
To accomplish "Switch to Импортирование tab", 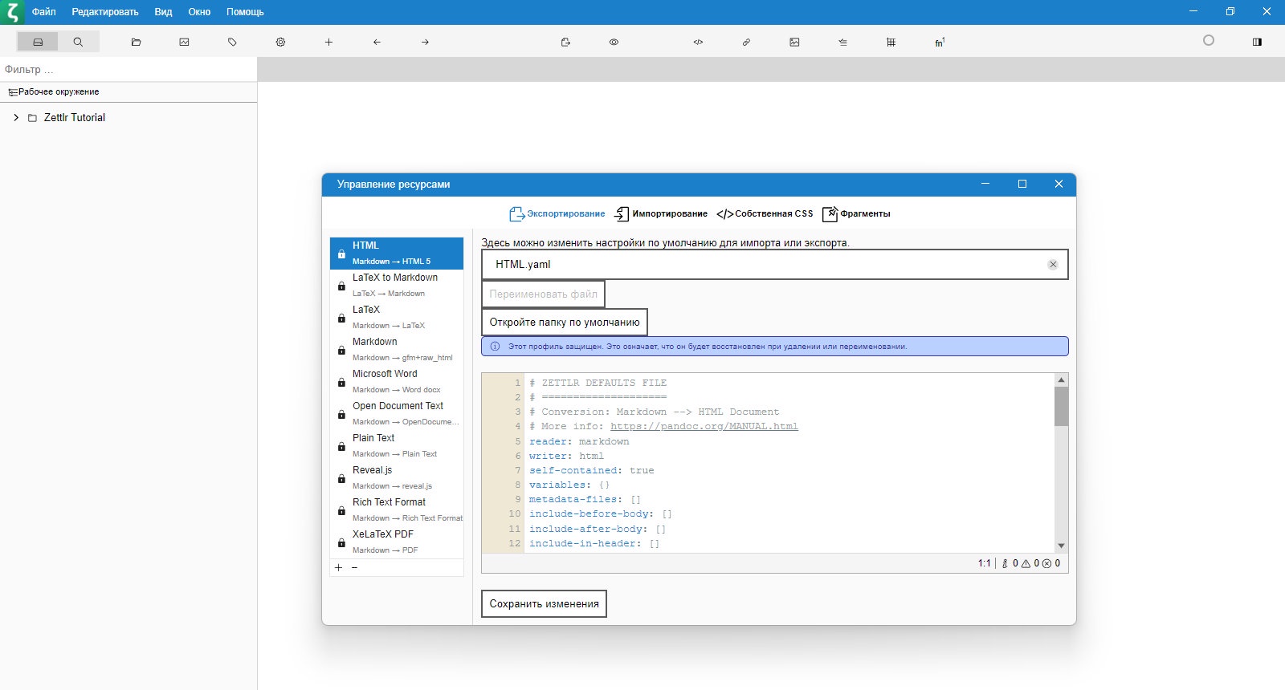I will (x=661, y=213).
